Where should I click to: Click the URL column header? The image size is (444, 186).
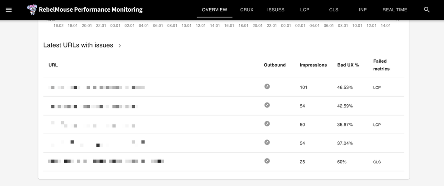pos(53,65)
